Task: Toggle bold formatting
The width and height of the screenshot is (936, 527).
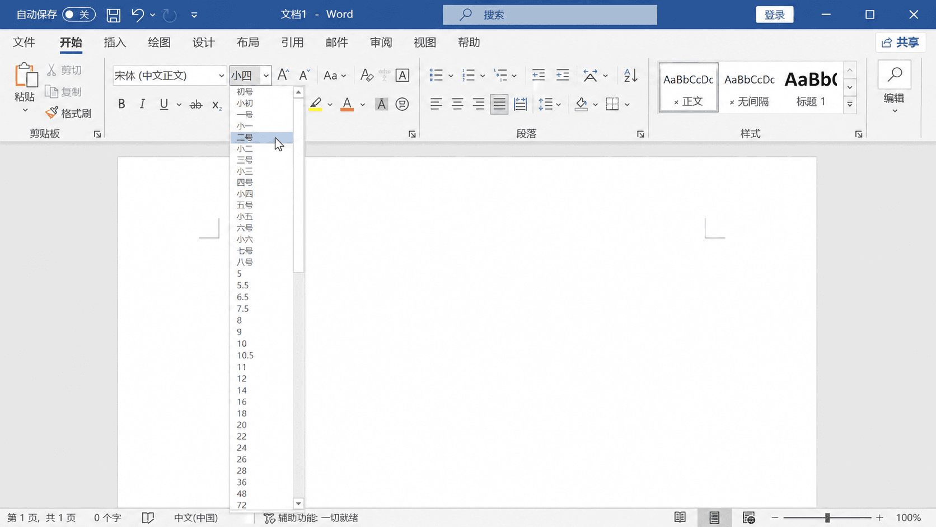Action: point(121,104)
